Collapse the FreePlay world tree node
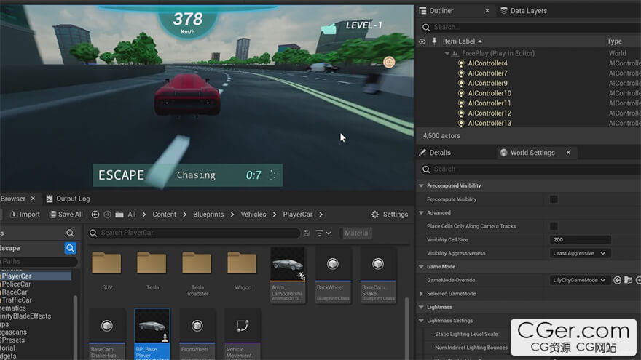The height and width of the screenshot is (360, 641). 447,53
